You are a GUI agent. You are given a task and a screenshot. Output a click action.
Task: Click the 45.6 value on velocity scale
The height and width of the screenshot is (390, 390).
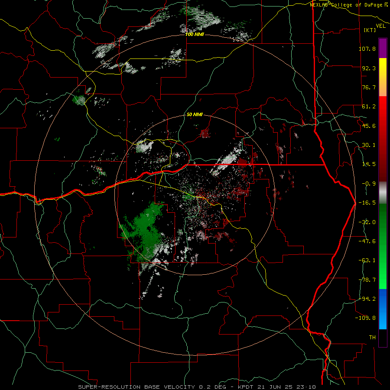click(369, 126)
